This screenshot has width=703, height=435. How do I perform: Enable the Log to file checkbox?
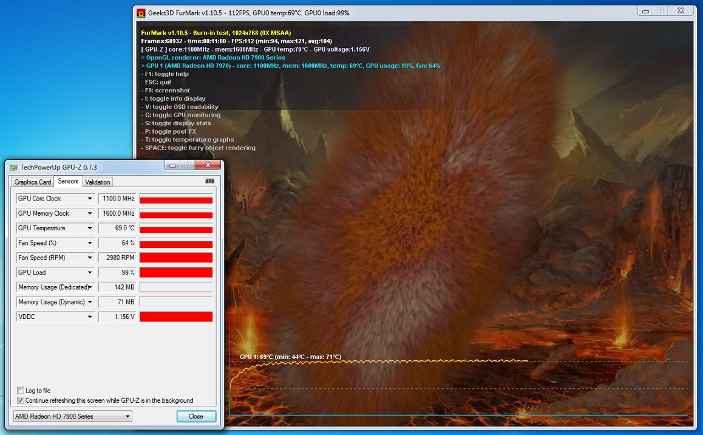pos(21,390)
